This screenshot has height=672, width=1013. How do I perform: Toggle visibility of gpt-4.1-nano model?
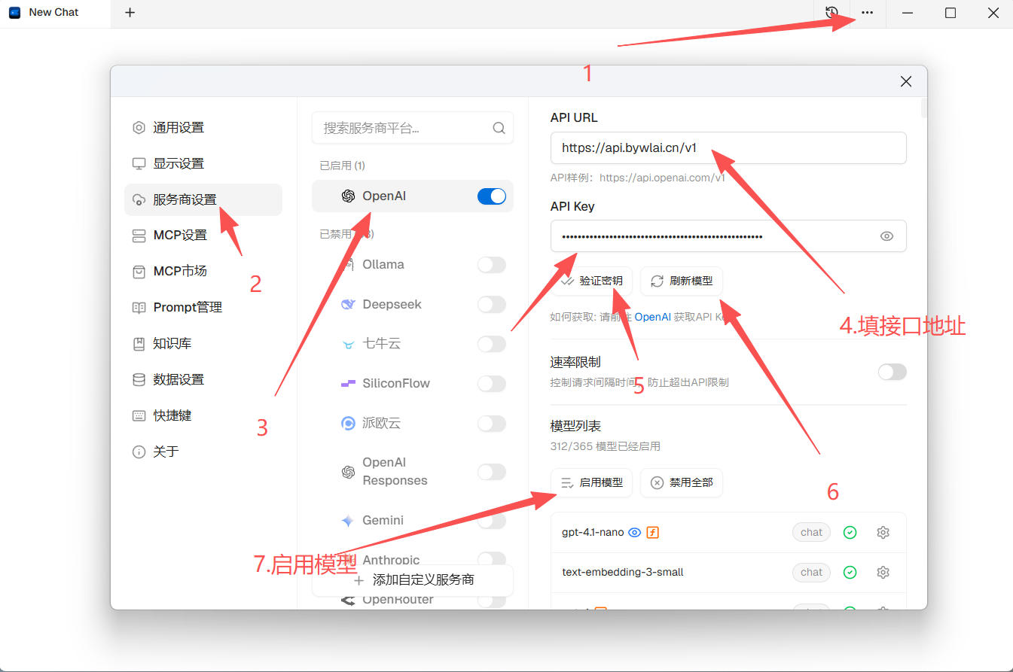(634, 532)
